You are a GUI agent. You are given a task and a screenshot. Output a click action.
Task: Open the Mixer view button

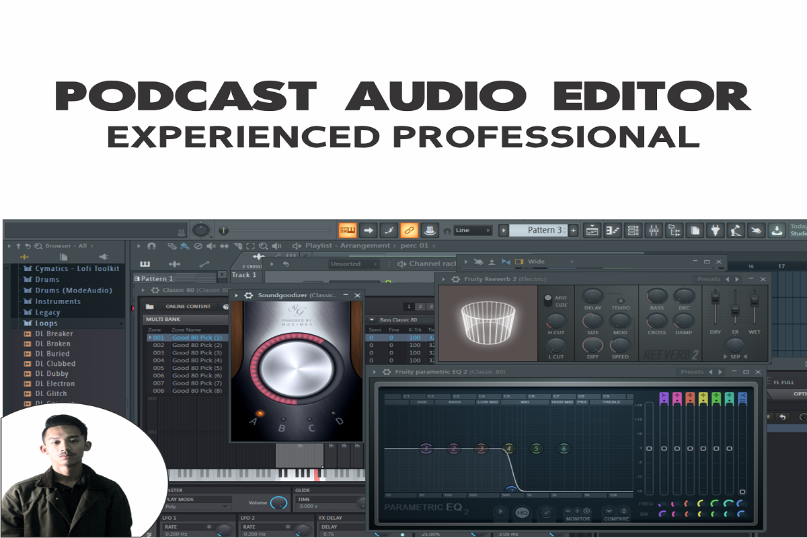[x=654, y=231]
